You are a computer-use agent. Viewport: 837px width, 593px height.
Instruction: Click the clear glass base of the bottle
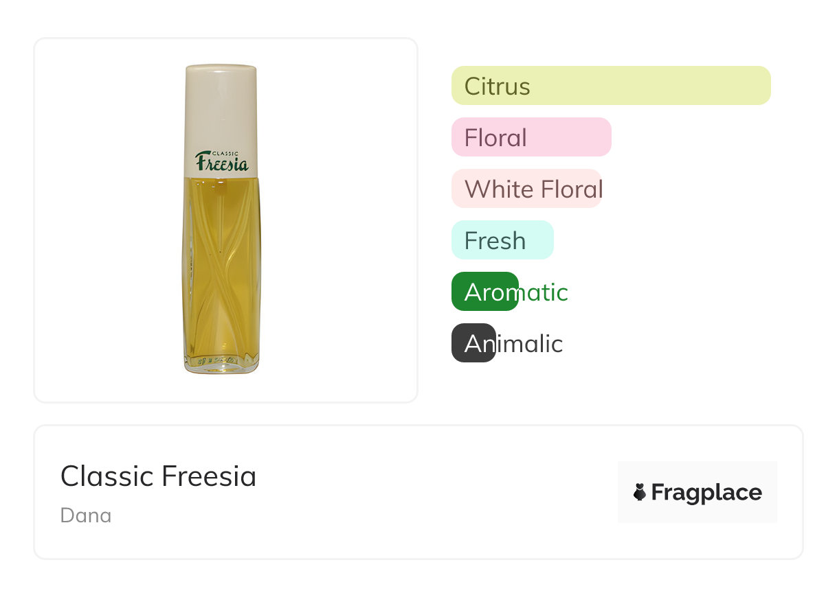coord(221,365)
